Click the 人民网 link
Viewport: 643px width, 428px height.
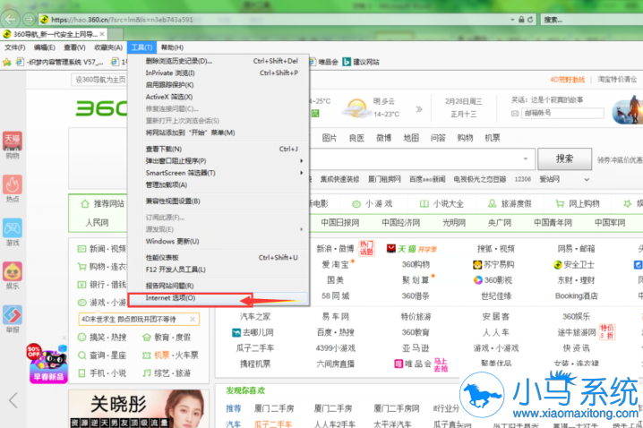97,223
